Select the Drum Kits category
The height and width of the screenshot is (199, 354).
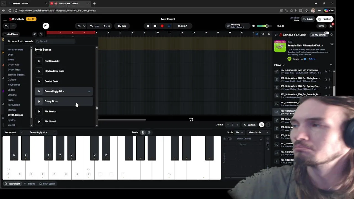[x=13, y=65]
